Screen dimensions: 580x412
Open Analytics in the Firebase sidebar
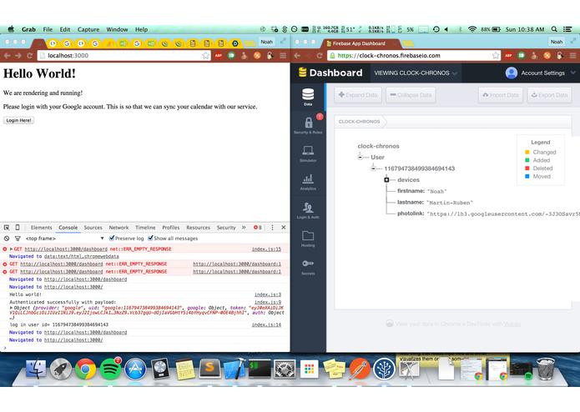click(308, 182)
